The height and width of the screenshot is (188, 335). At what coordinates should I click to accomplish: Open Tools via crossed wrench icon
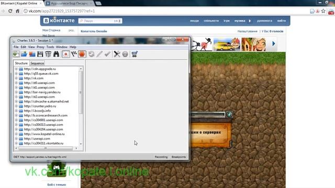point(117,54)
